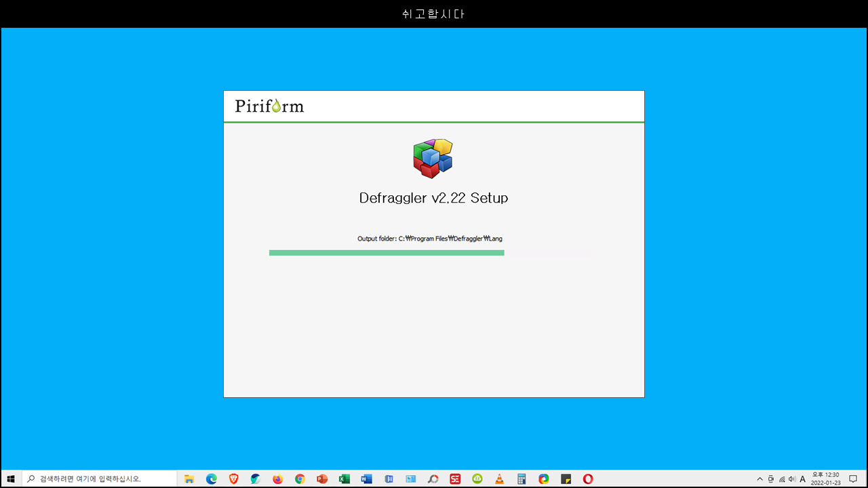868x488 pixels.
Task: Open the volume speaker tray icon
Action: pyautogui.click(x=792, y=479)
